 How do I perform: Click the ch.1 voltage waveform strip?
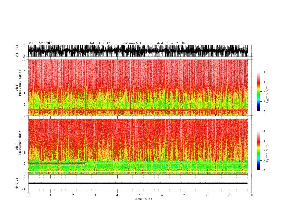point(138,51)
